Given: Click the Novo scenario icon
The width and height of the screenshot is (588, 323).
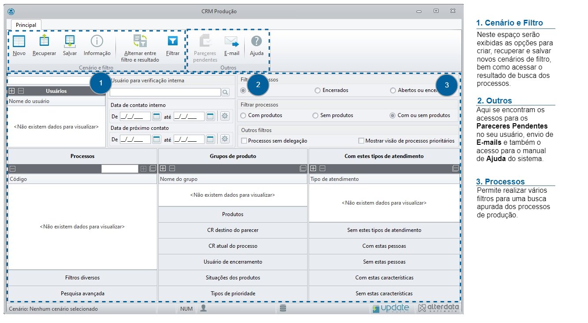Looking at the screenshot, I should (x=19, y=41).
